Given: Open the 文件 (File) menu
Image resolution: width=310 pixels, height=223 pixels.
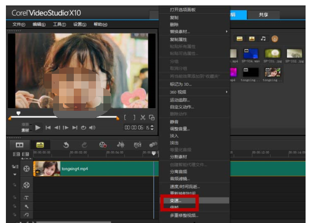Looking at the screenshot, I should coord(19,25).
